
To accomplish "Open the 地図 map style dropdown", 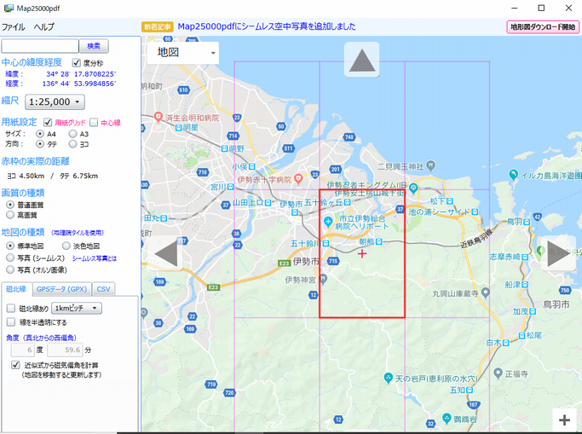I will click(183, 53).
